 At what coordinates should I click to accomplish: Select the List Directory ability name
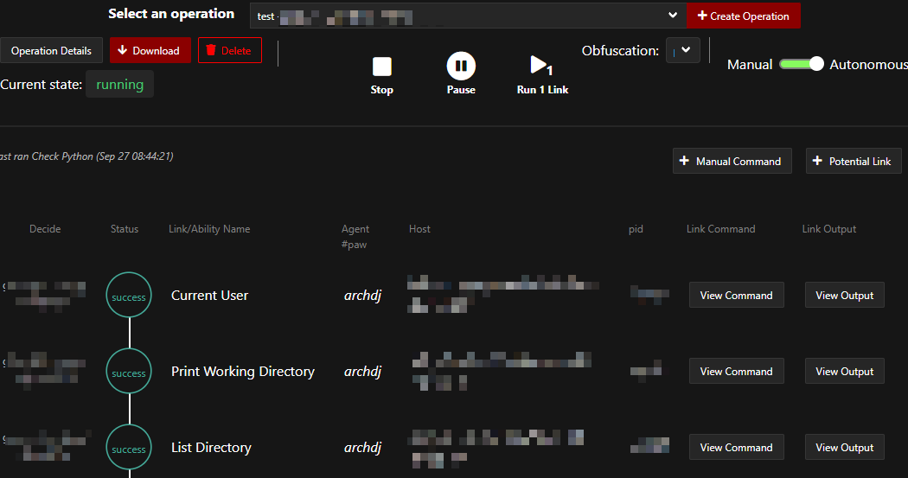(211, 448)
